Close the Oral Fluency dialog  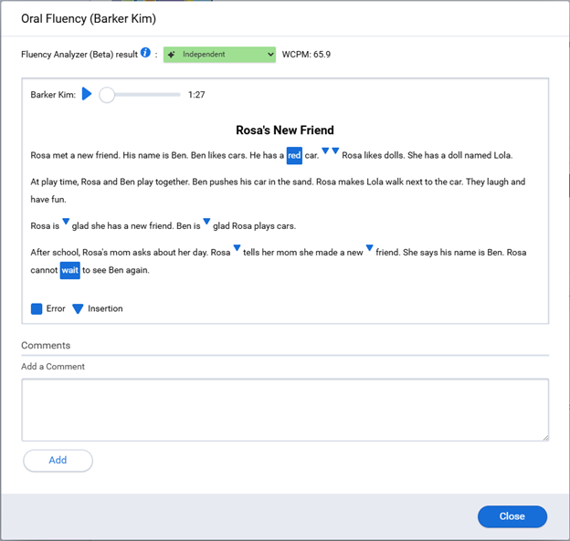point(512,516)
